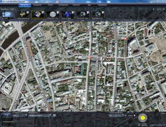Screen dimensions: 166x127
Task: Open the Просмотр tab
Action: click(24, 5)
